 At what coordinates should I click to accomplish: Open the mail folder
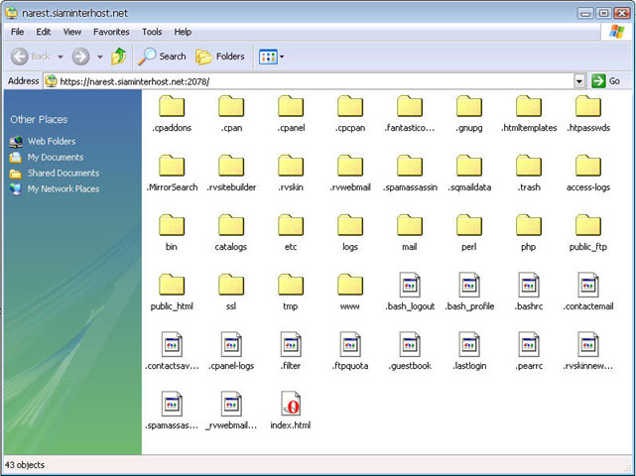(410, 226)
